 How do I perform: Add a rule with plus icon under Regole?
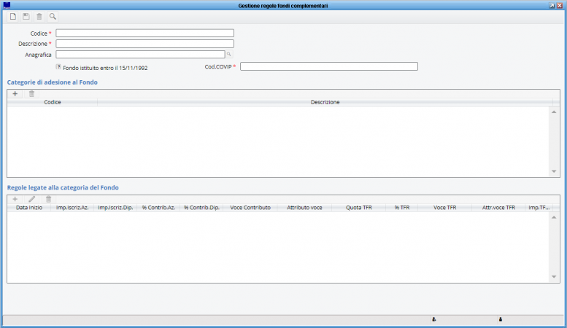[x=15, y=200]
